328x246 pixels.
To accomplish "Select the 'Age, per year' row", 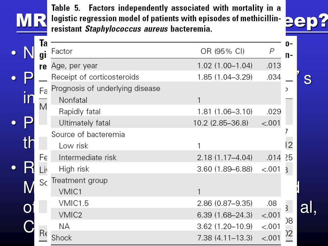I will (x=166, y=66).
